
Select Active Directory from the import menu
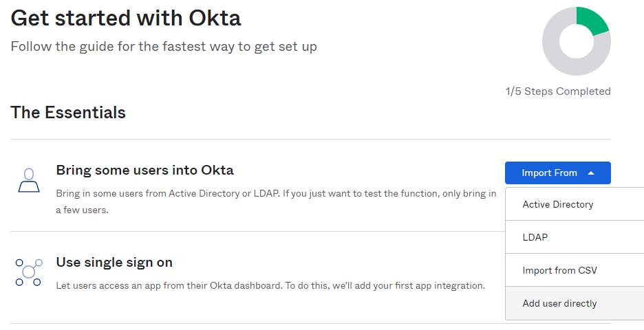click(557, 204)
